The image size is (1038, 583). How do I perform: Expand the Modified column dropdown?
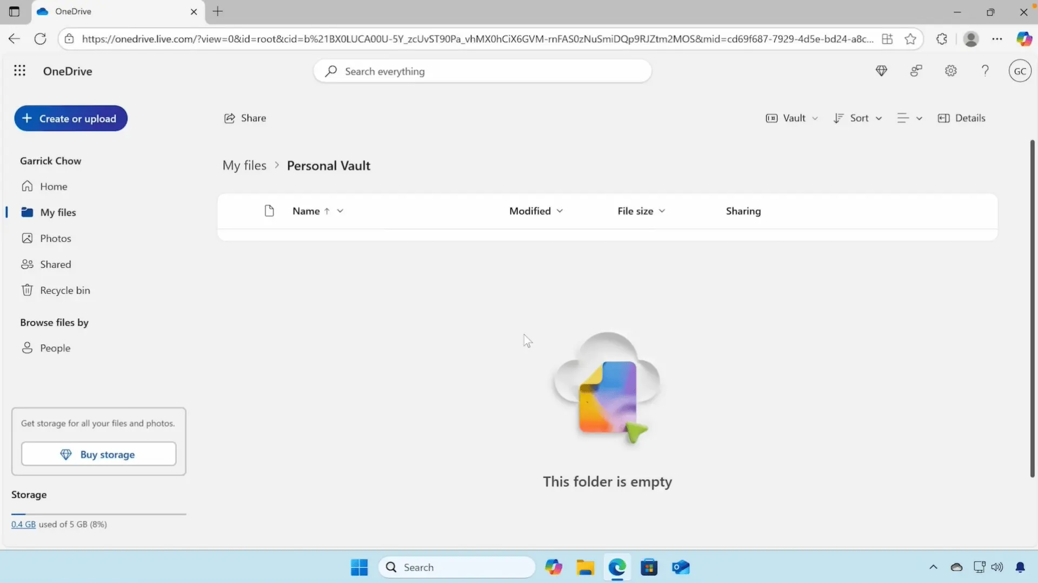pyautogui.click(x=560, y=211)
